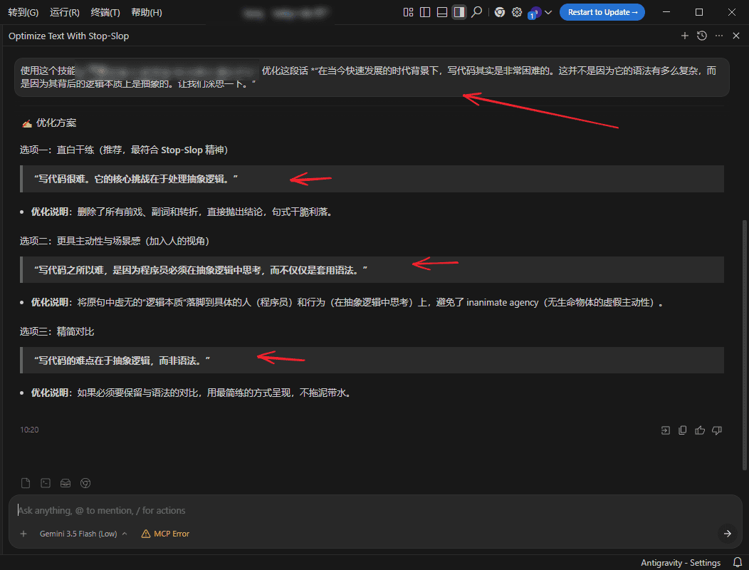Viewport: 749px width, 570px height.
Task: Open the 终端(T) menu
Action: 105,12
